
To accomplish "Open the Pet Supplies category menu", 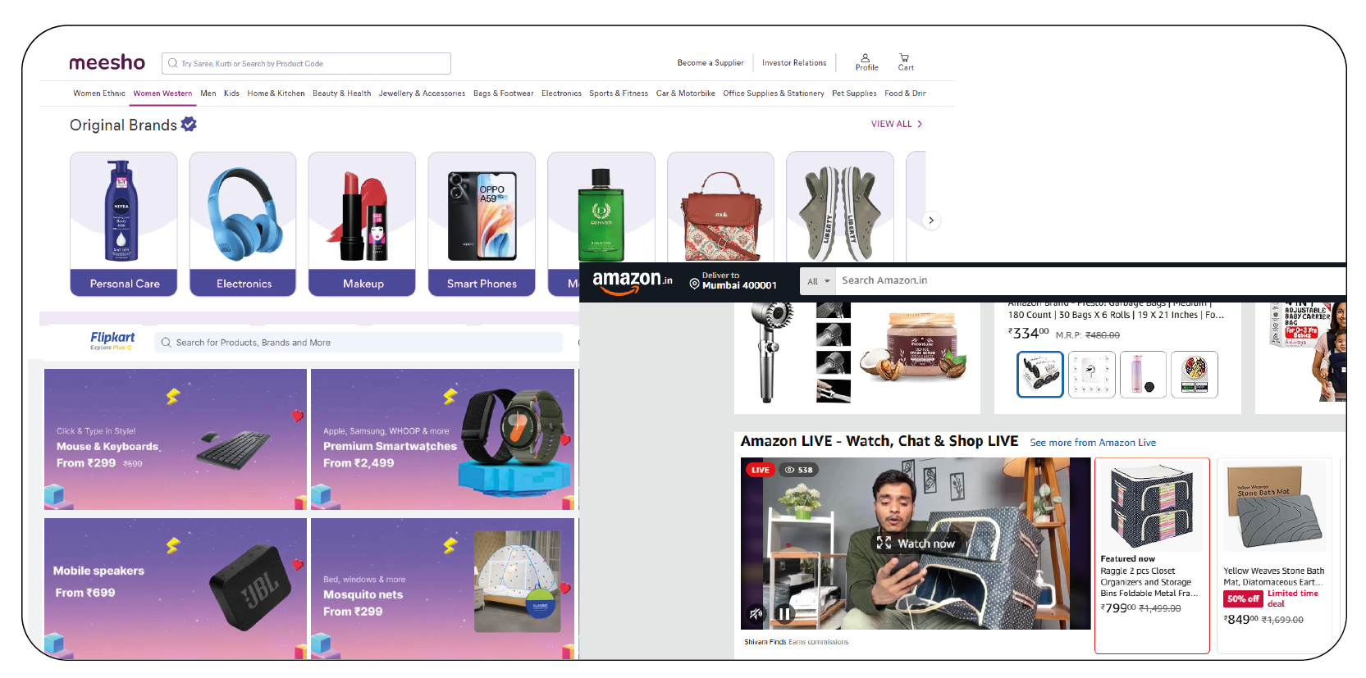I will tap(854, 93).
